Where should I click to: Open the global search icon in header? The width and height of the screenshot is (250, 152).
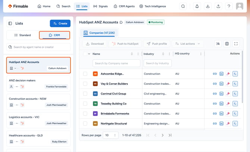pyautogui.click(x=183, y=6)
